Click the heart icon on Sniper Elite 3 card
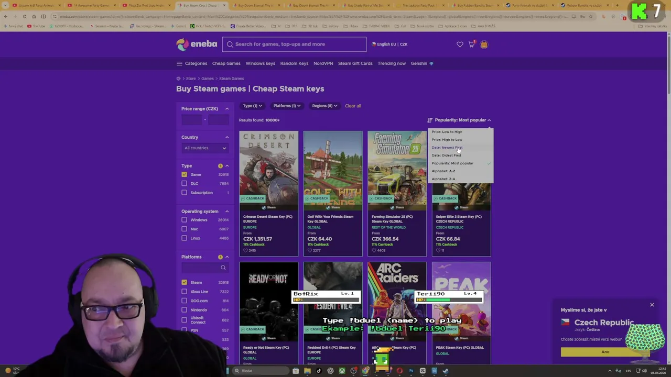The image size is (671, 377). tap(438, 250)
